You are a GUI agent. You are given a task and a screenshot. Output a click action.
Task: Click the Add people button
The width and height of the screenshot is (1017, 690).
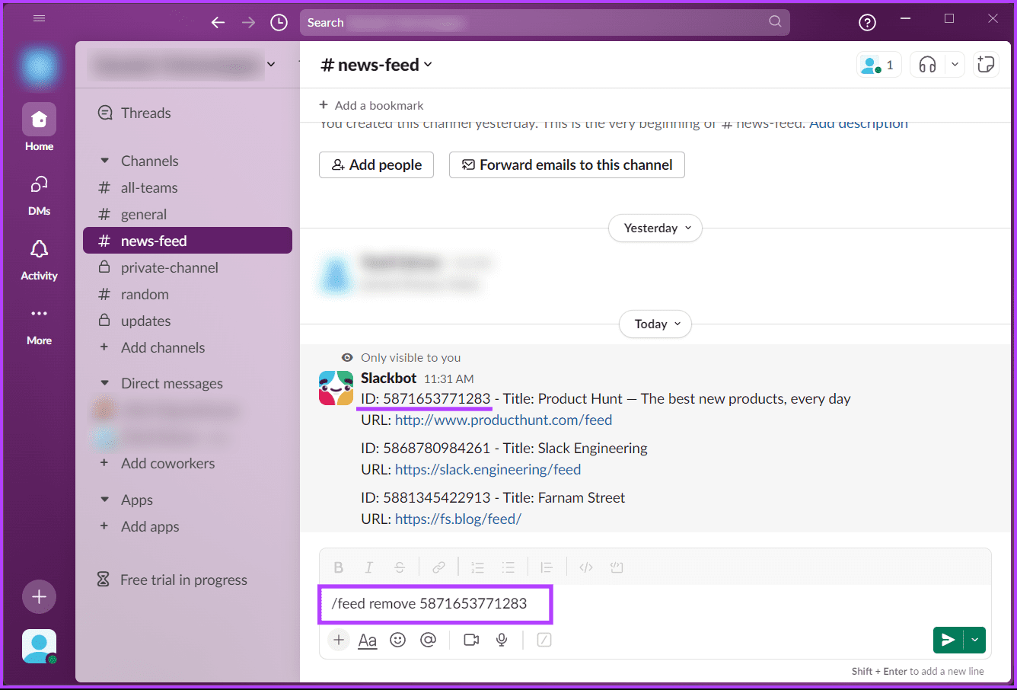click(376, 165)
